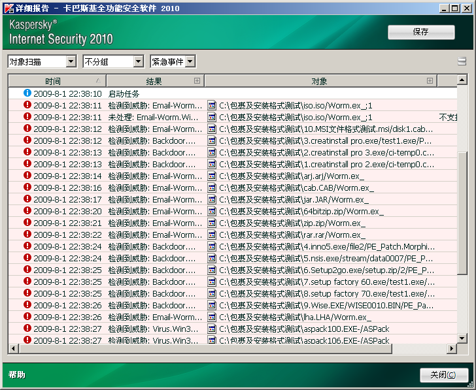Click horizontal scrollbar left arrow

pos(13,349)
